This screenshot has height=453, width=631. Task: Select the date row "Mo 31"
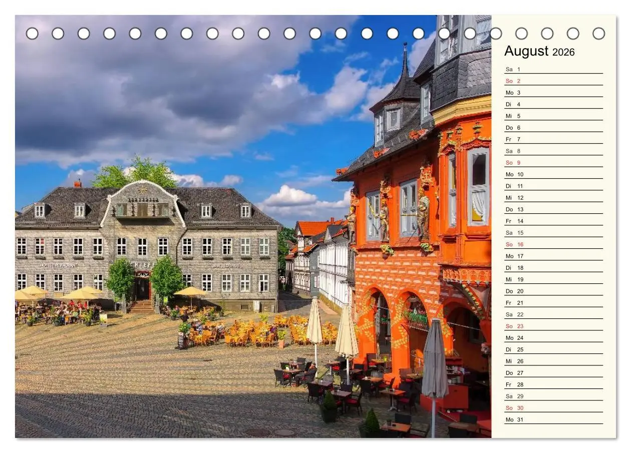553,419
